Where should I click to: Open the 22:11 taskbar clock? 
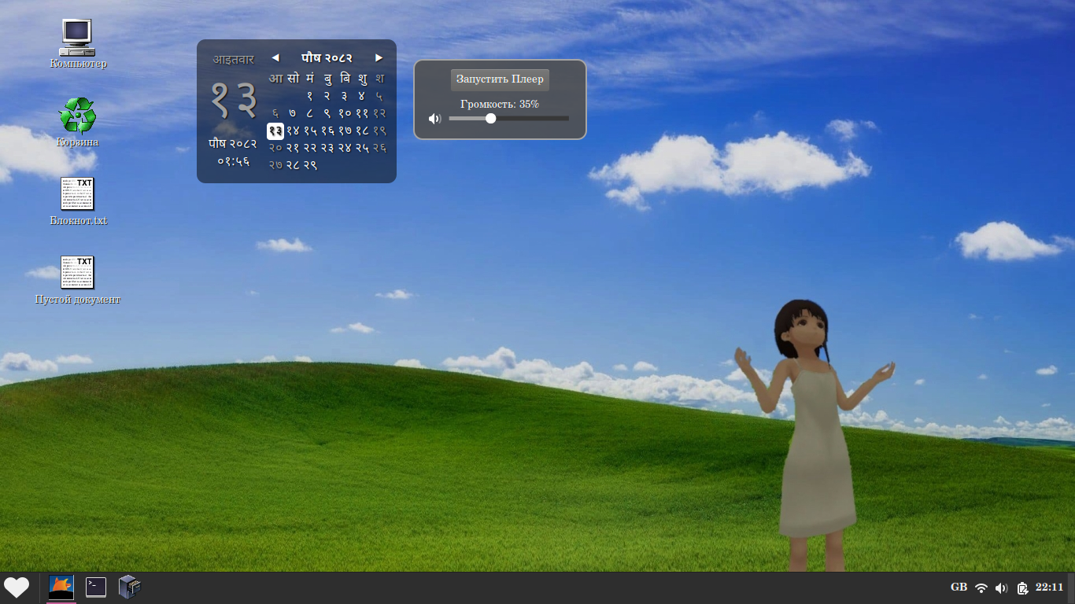click(1050, 587)
